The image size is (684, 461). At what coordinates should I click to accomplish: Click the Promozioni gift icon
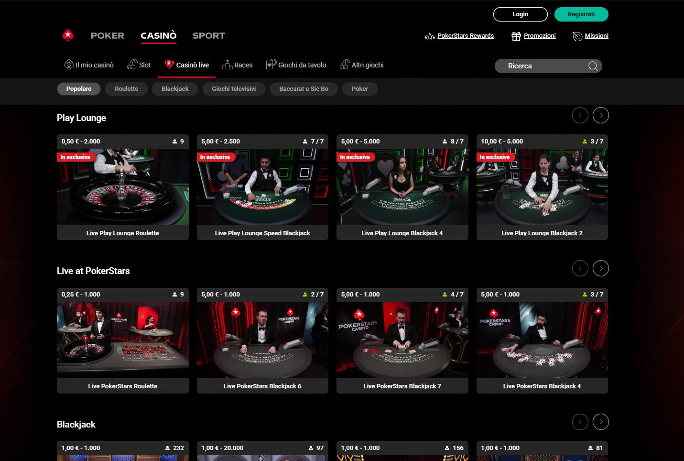click(x=516, y=36)
